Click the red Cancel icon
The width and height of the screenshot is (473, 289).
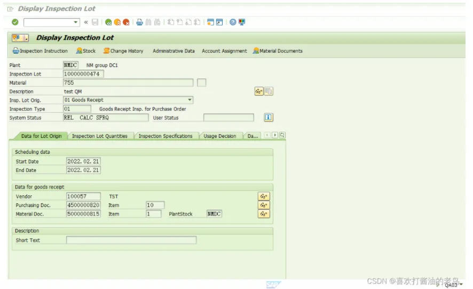pos(126,22)
